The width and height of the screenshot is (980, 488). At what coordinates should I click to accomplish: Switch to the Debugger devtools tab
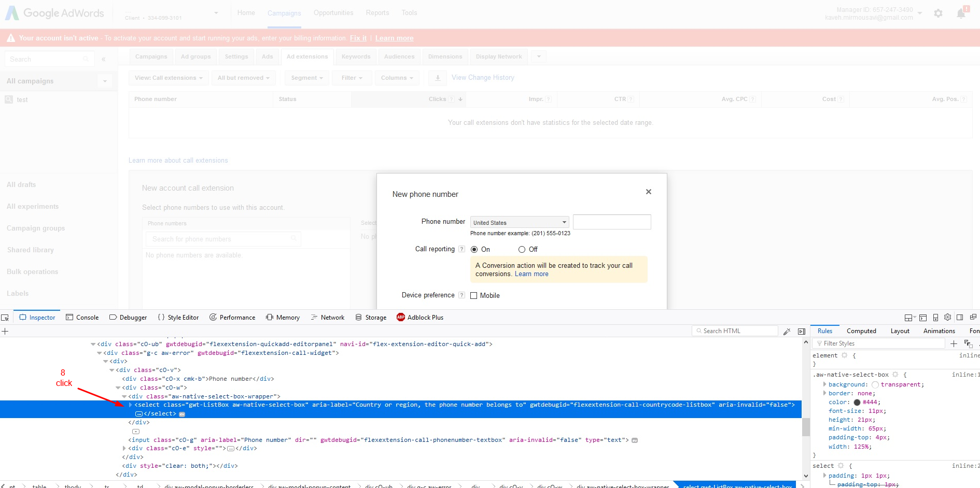click(x=128, y=318)
